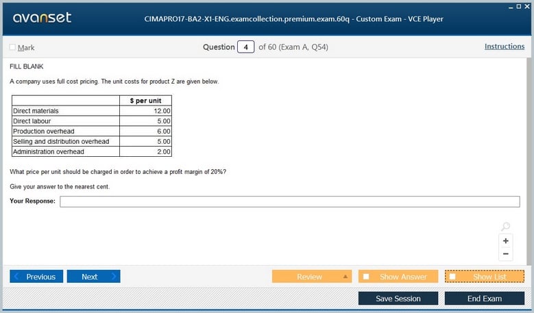Click the End Exam button
Screen dimensions: 534x313
(484, 299)
